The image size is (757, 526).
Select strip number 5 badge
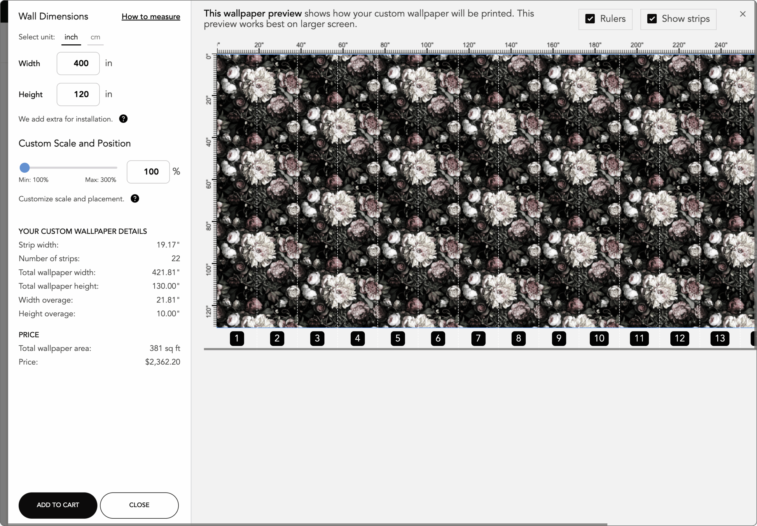point(398,339)
